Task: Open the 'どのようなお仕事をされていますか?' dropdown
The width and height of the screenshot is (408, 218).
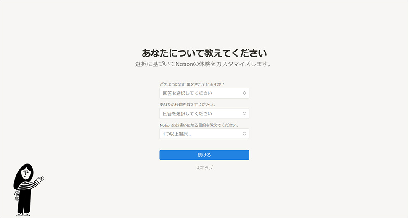Action: pos(204,93)
